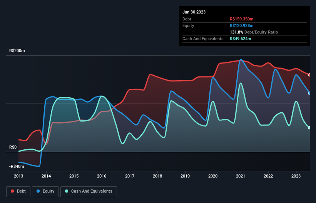Click the 2018 x-axis label

pyautogui.click(x=157, y=176)
